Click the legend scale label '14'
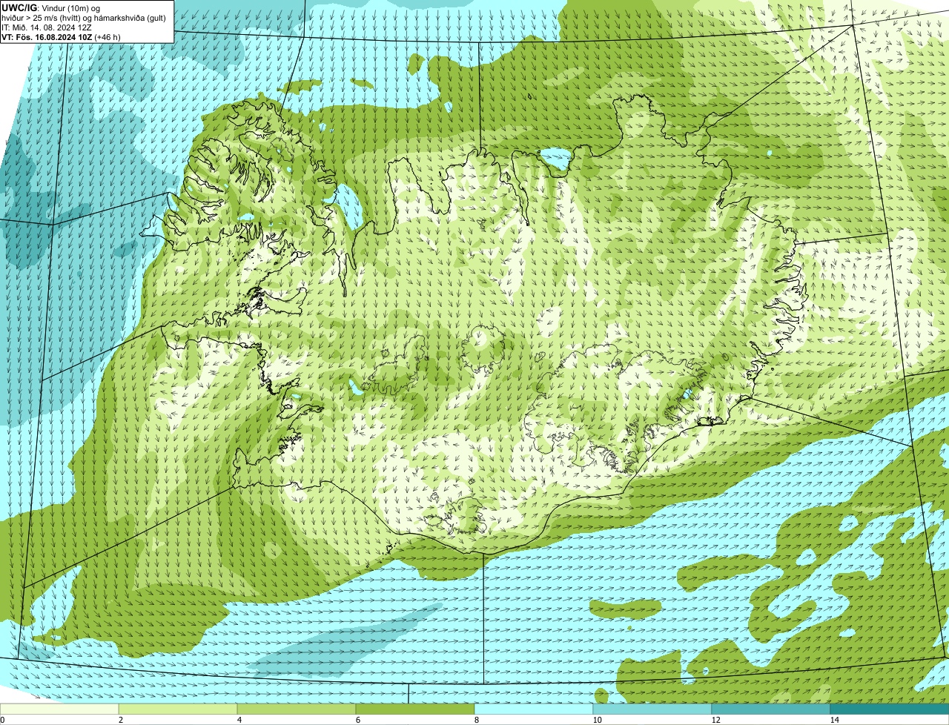The height and width of the screenshot is (725, 949). click(834, 720)
